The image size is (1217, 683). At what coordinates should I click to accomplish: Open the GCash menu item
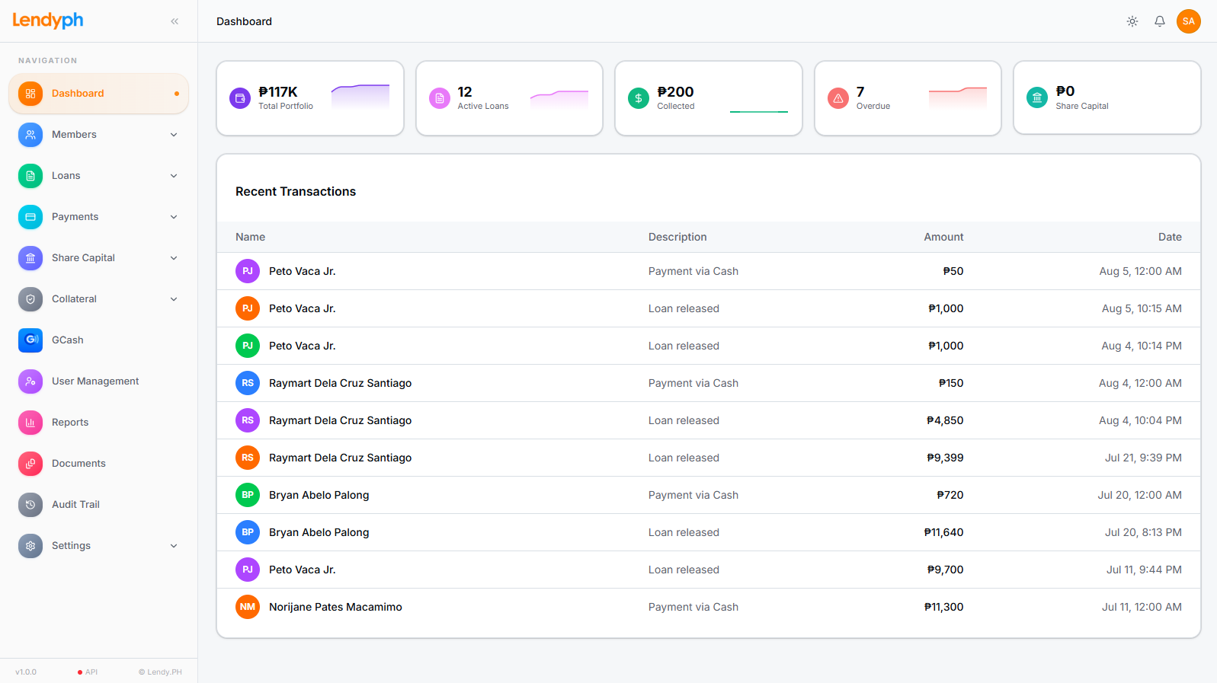99,340
